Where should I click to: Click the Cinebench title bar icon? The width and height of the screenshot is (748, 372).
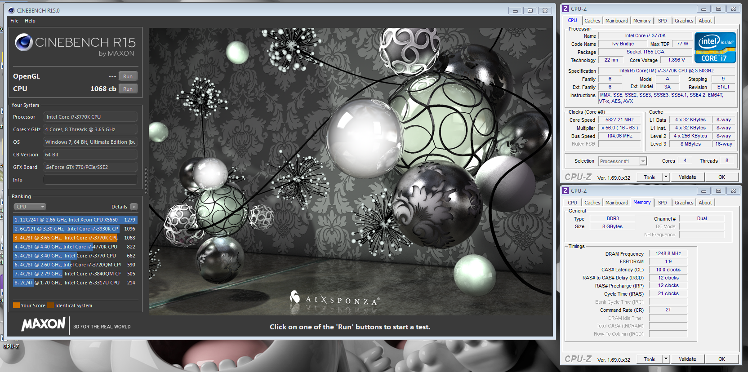[11, 10]
